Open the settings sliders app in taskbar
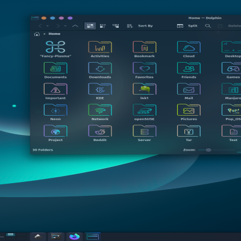241x241 pixels. 56,237
